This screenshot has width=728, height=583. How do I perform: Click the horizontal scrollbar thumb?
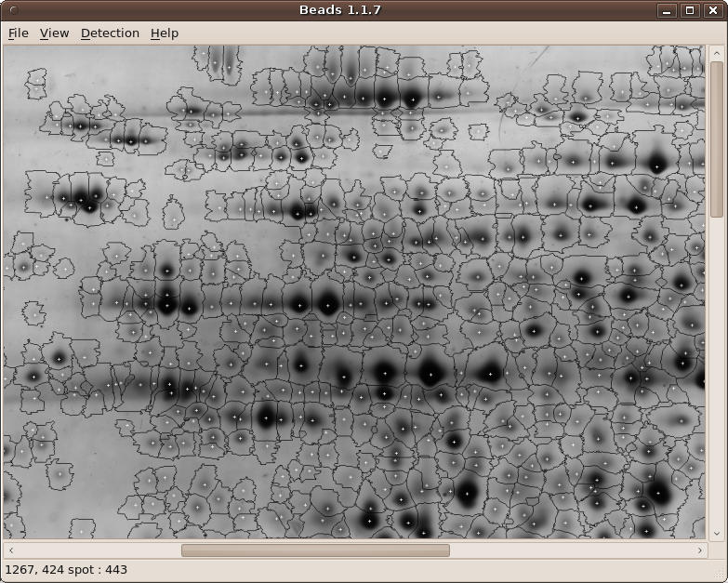click(315, 550)
